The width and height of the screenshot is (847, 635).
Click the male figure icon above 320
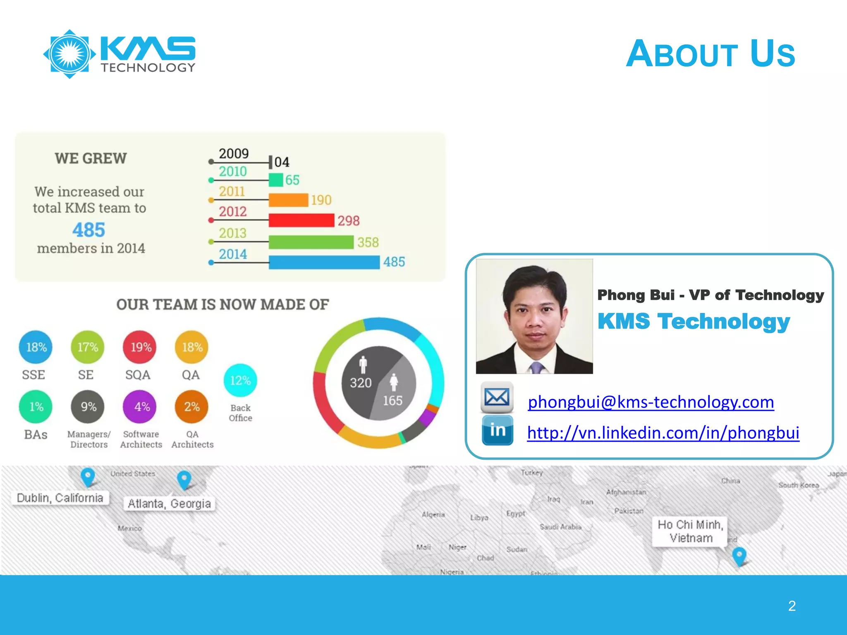(363, 365)
